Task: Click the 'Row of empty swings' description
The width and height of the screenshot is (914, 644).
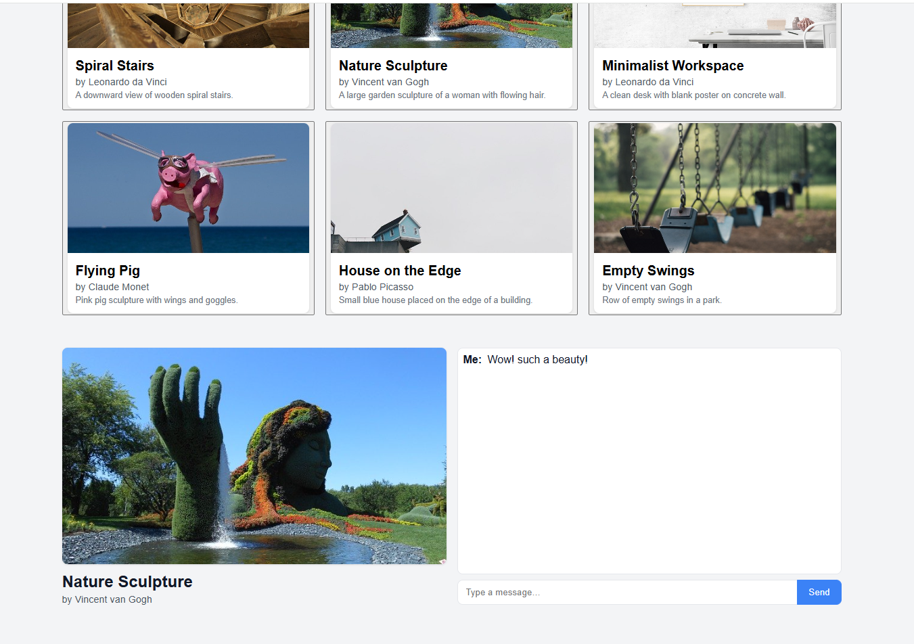Action: 662,300
